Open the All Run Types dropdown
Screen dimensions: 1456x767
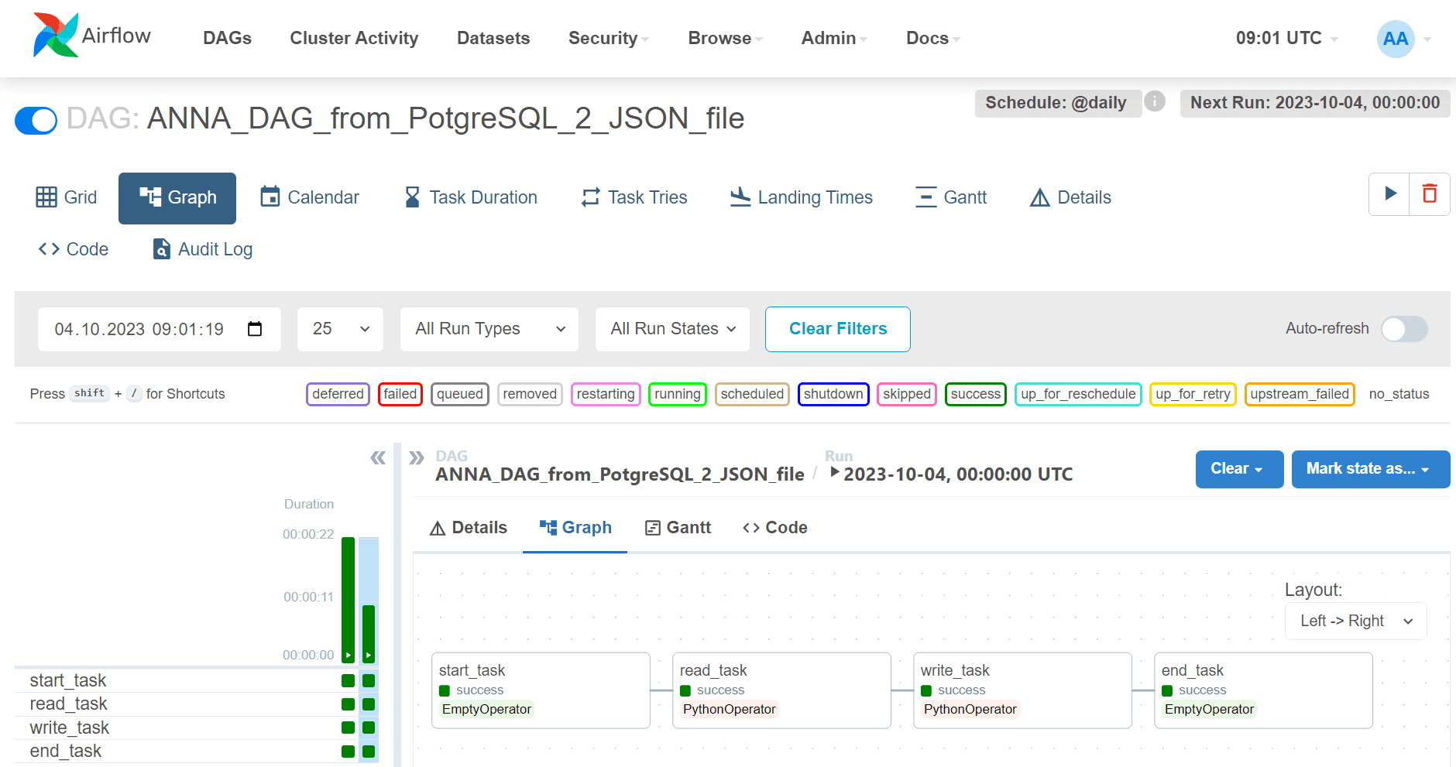point(489,329)
